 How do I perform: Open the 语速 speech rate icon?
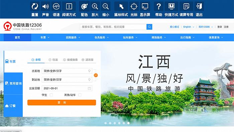pyautogui.click(x=56, y=6)
